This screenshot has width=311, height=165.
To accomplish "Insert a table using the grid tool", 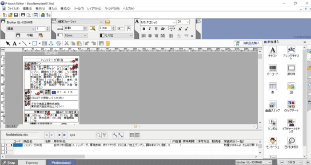I will 44,43.
